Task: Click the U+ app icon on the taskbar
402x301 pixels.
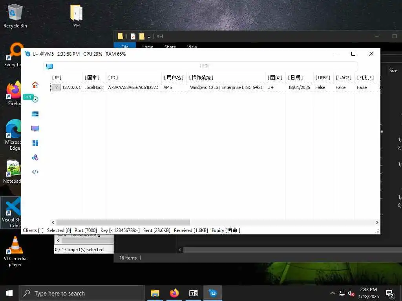Action: tap(213, 293)
